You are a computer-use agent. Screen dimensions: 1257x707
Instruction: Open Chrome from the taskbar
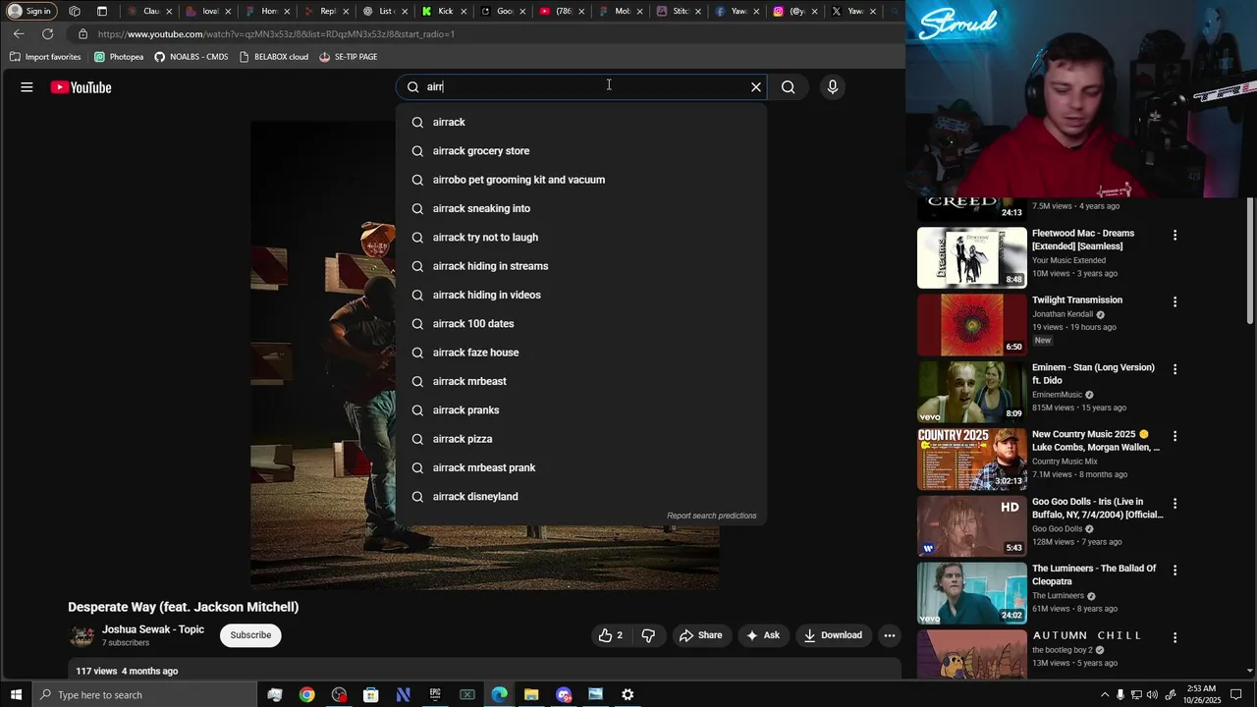coord(307,694)
